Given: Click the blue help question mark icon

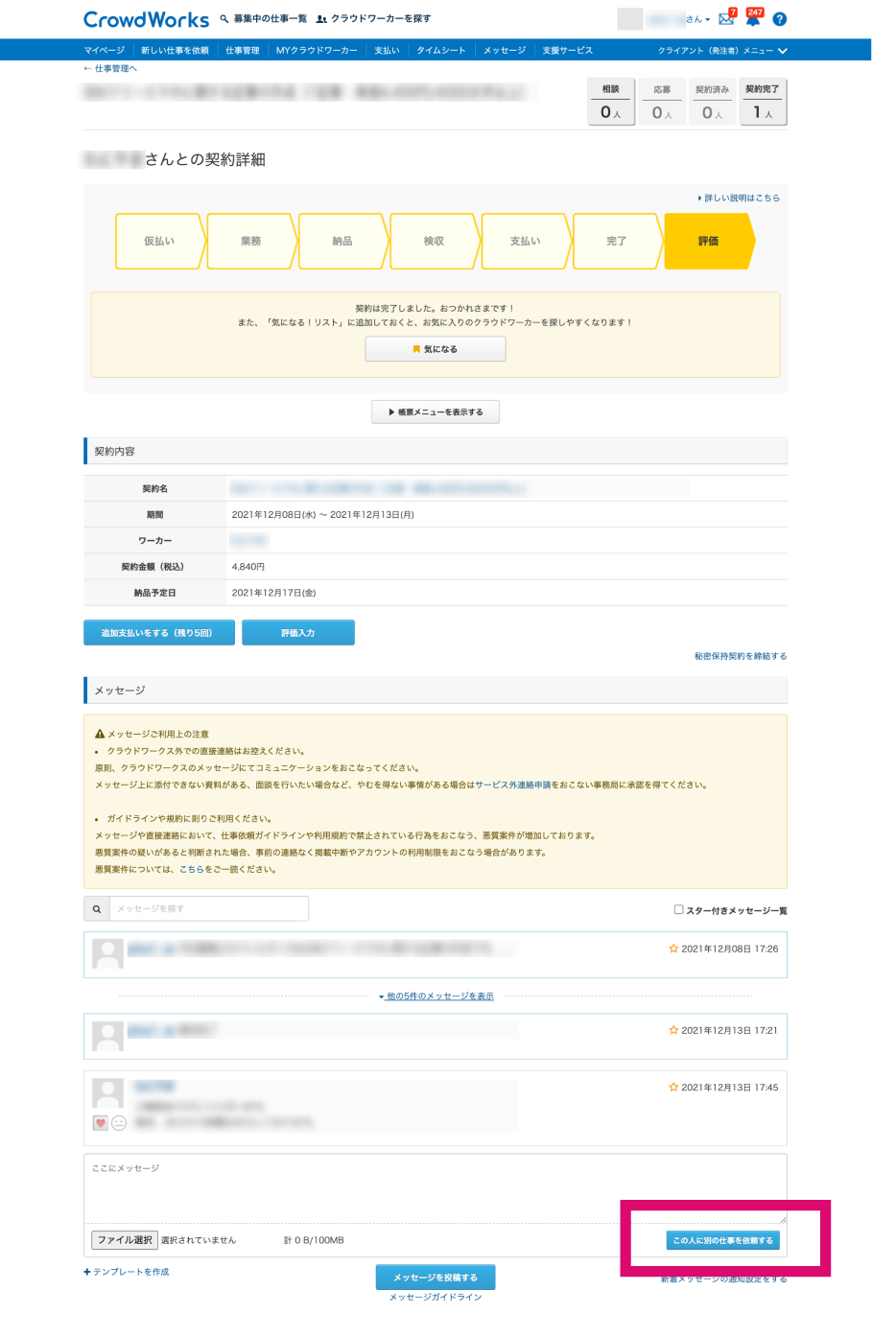Looking at the screenshot, I should tap(779, 19).
